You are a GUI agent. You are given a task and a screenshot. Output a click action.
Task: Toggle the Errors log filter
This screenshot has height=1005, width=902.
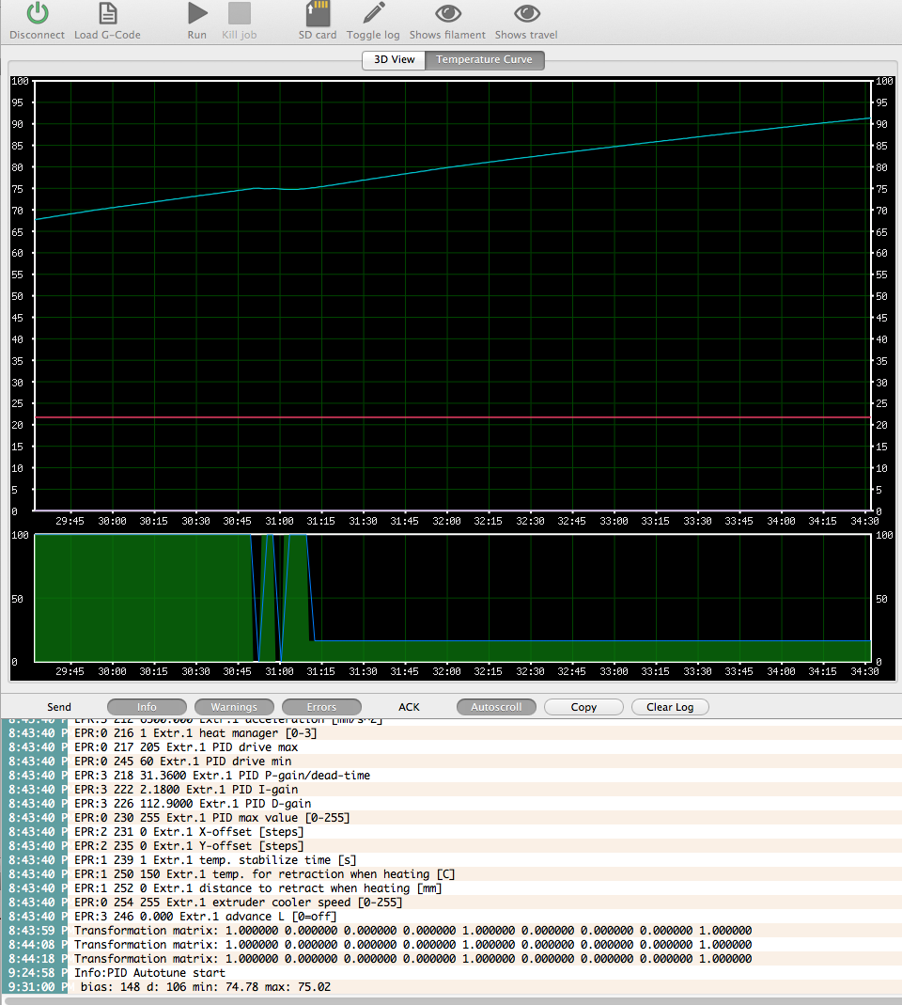coord(321,707)
